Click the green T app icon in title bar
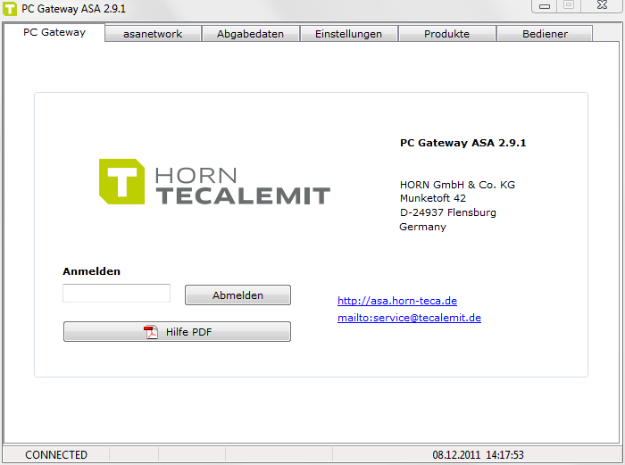Viewport: 625px width, 465px height. pos(10,8)
